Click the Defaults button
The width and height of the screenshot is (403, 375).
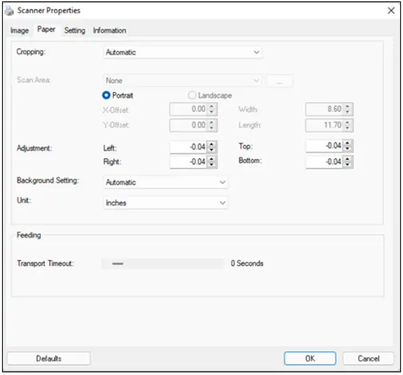tap(49, 358)
